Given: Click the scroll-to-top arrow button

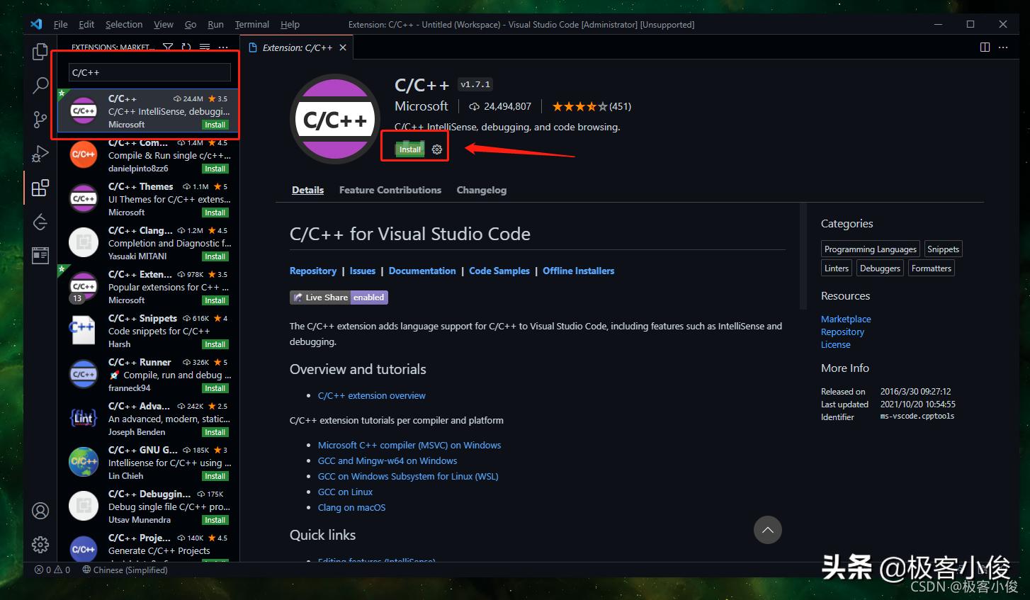Looking at the screenshot, I should click(x=768, y=530).
